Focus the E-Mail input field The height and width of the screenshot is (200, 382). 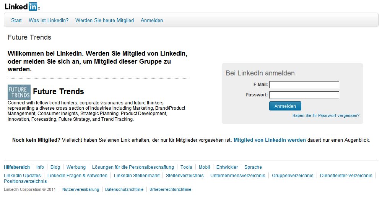pyautogui.click(x=304, y=85)
